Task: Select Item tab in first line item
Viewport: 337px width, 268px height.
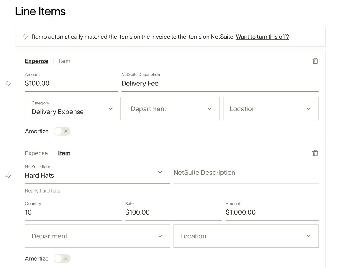Action: click(x=64, y=61)
